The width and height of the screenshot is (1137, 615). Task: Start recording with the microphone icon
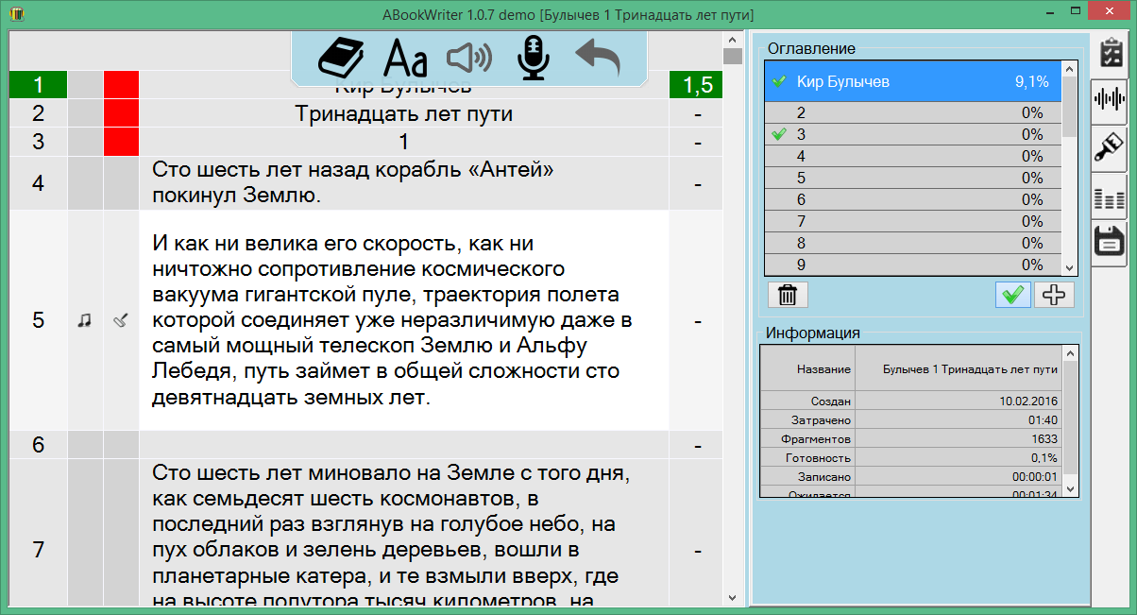coord(533,58)
